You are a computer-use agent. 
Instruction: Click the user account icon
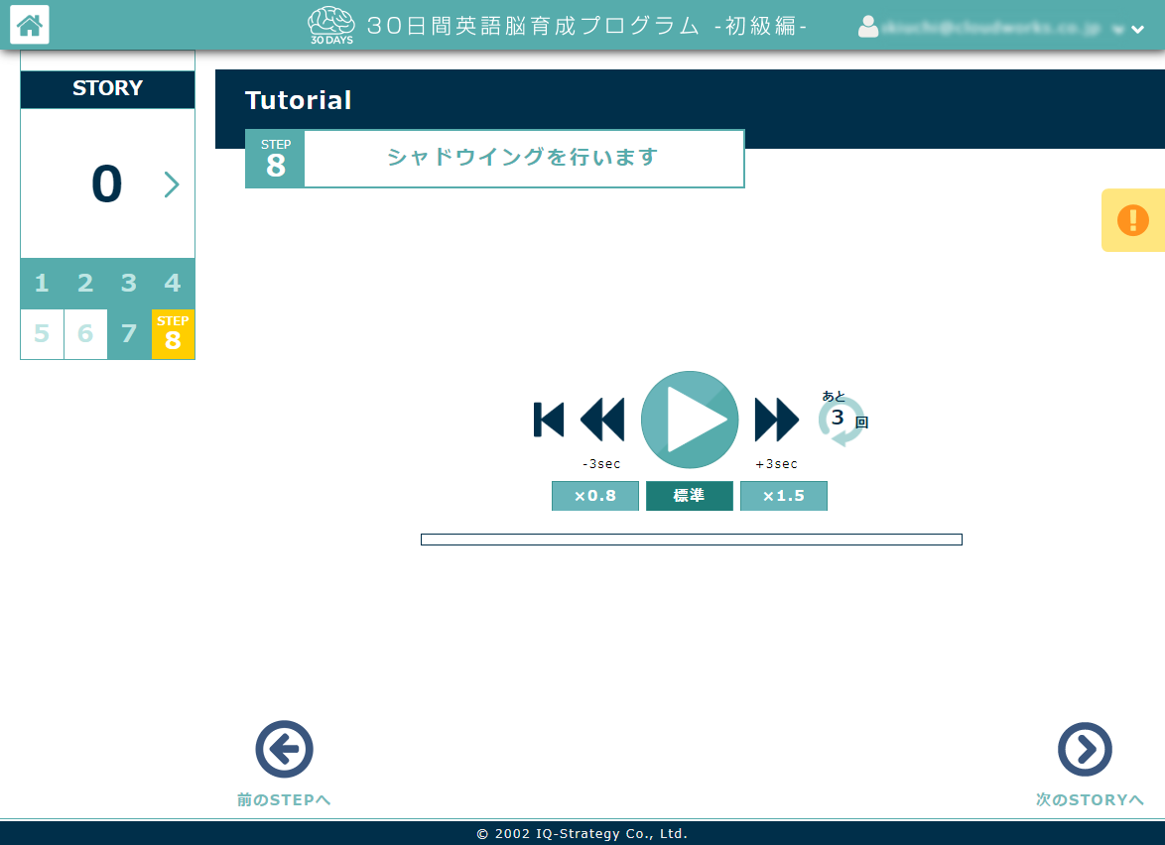click(x=868, y=28)
